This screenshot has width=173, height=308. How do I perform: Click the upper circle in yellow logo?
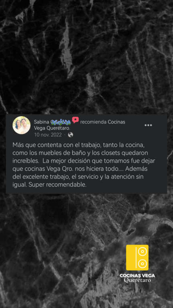pos(143,251)
